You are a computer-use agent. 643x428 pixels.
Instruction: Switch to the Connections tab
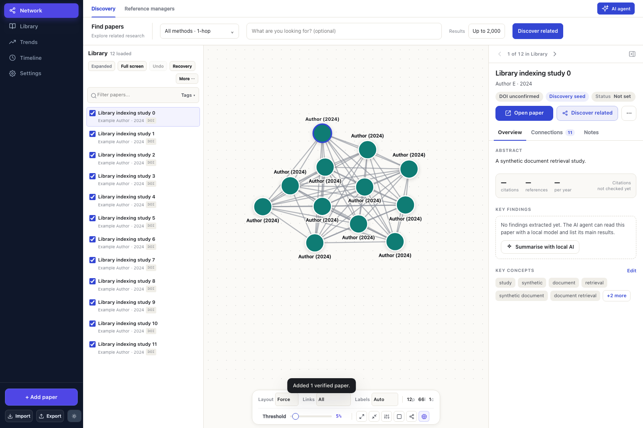[552, 132]
